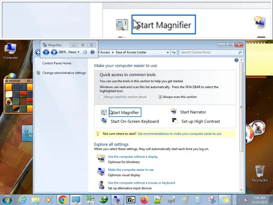273x205 pixels.
Task: Open Paint from taskbar
Action: pos(185,200)
